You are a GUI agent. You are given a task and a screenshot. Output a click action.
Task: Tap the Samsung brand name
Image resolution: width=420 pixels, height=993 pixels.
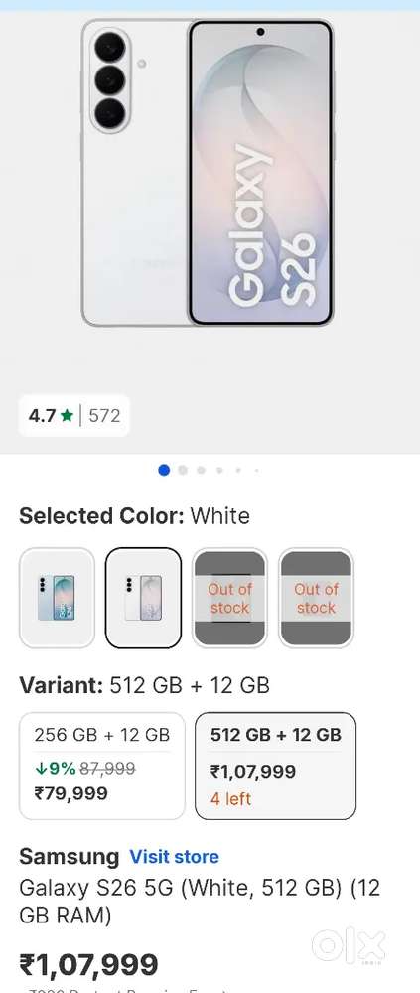(x=70, y=857)
